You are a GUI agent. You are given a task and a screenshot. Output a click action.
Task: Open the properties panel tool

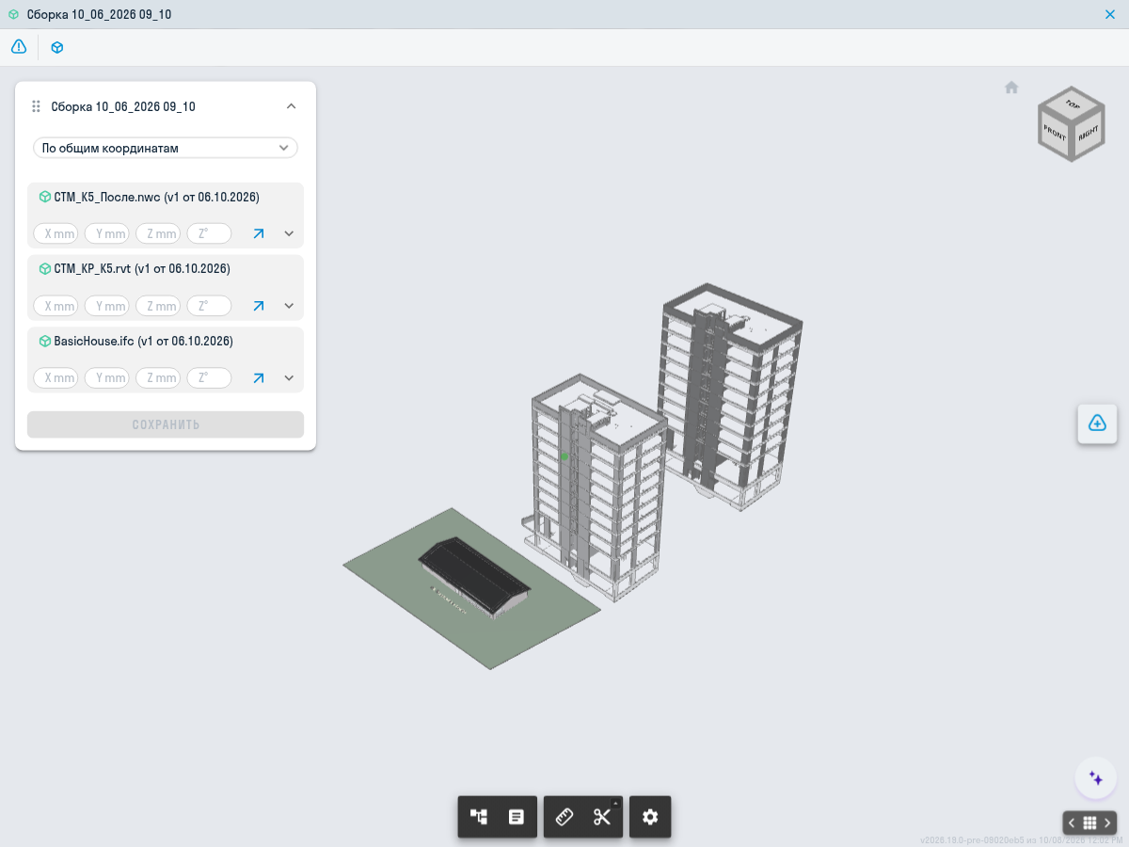pos(517,817)
